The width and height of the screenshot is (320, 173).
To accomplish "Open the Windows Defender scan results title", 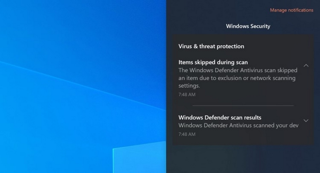I will pyautogui.click(x=220, y=117).
